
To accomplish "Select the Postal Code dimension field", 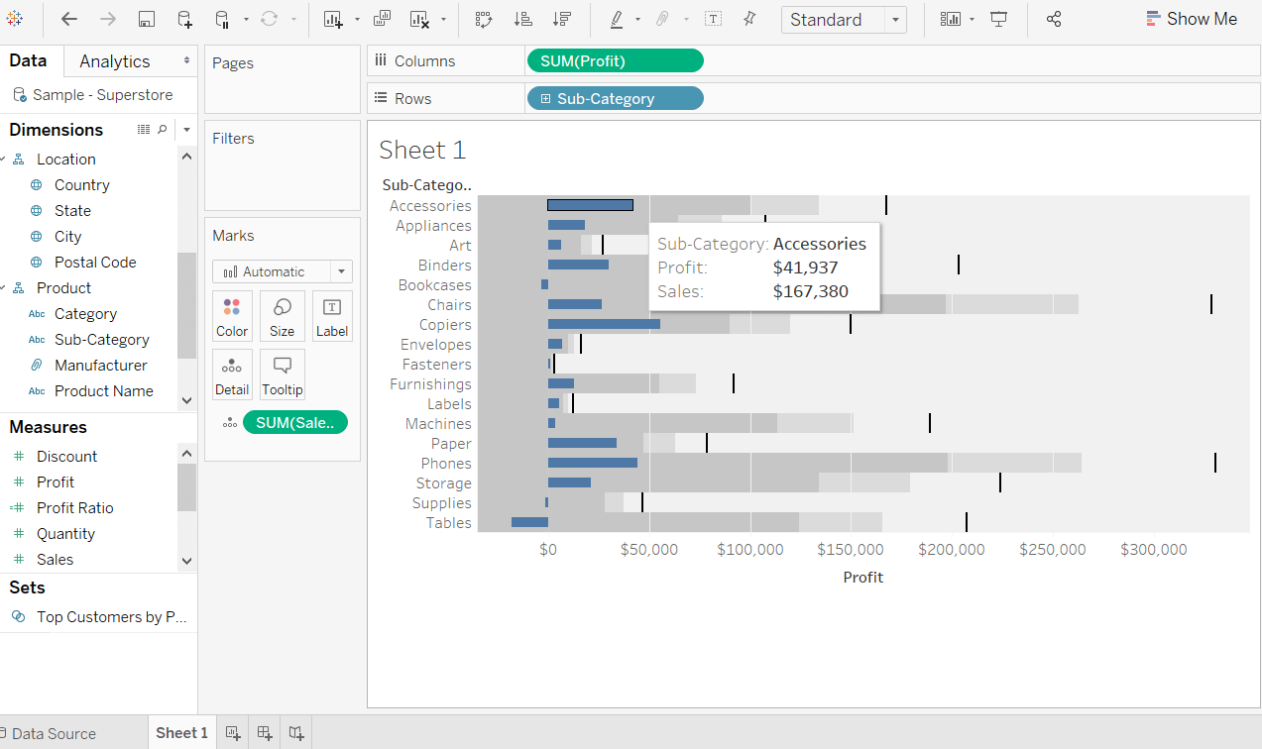I will 95,263.
